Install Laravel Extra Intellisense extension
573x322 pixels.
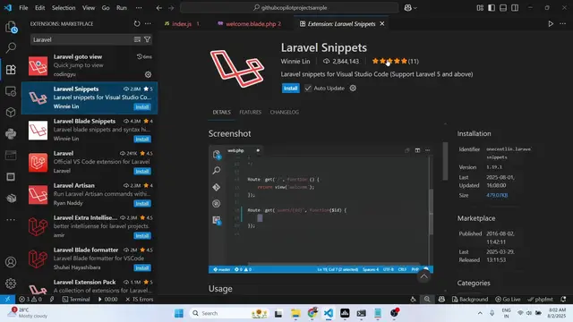point(142,235)
